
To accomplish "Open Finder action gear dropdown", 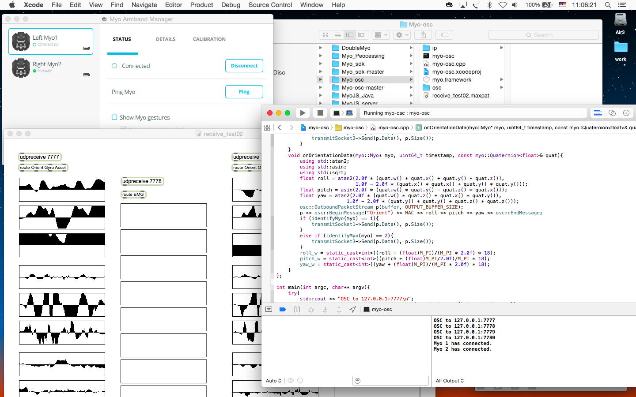I will pyautogui.click(x=401, y=35).
